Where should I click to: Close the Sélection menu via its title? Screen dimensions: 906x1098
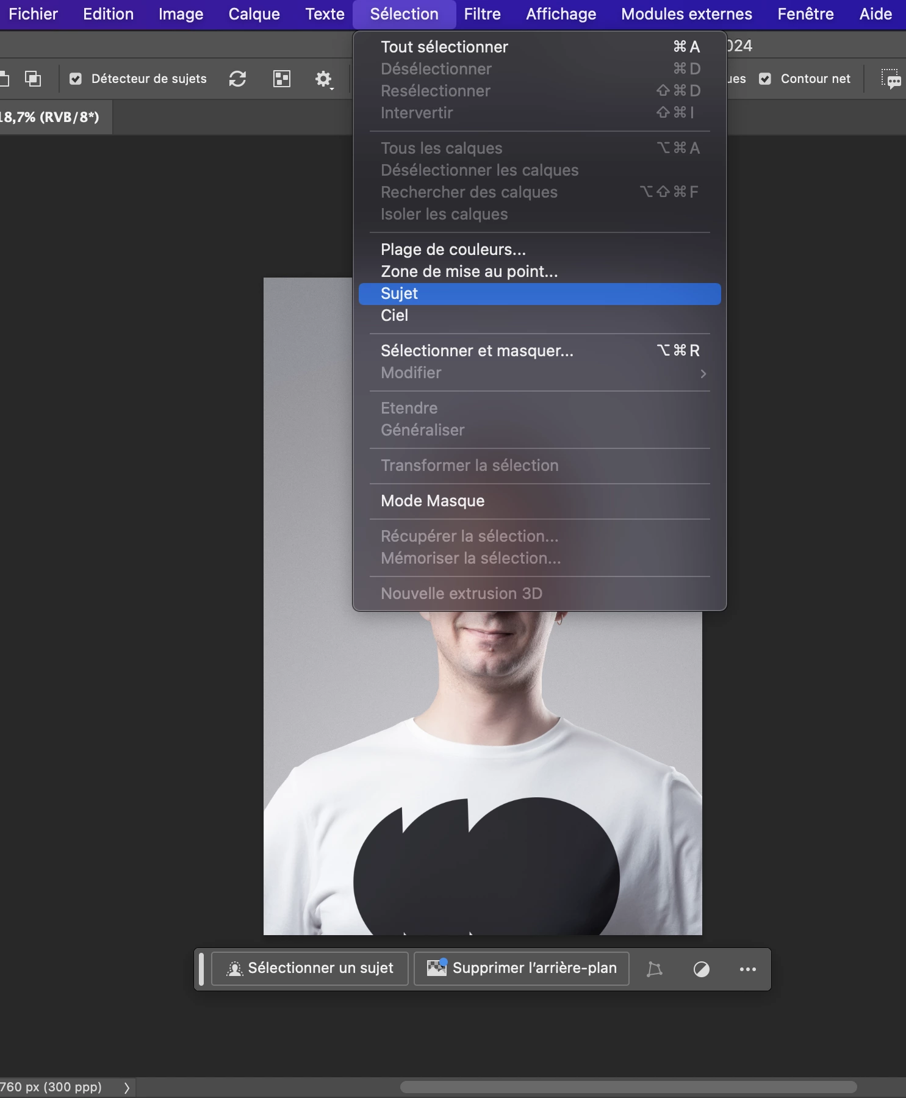coord(404,14)
